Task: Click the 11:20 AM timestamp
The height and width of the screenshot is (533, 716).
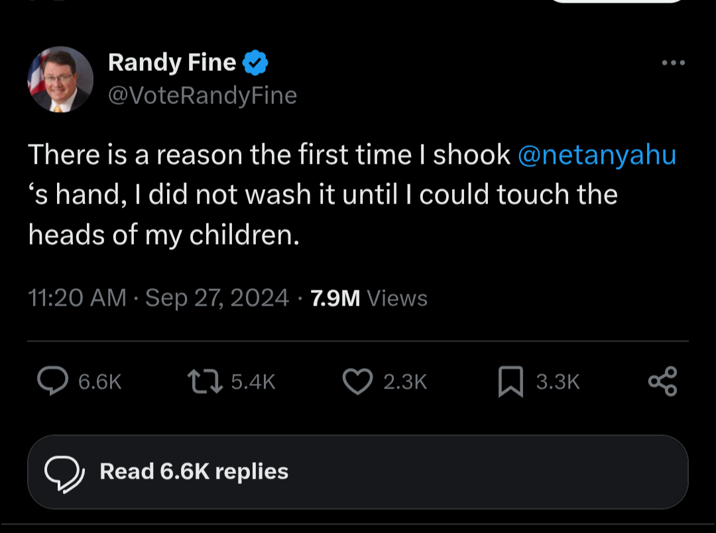Action: 77,298
